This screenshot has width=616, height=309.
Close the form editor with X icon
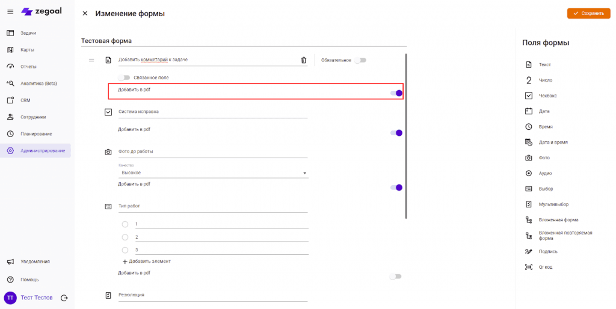(x=85, y=13)
